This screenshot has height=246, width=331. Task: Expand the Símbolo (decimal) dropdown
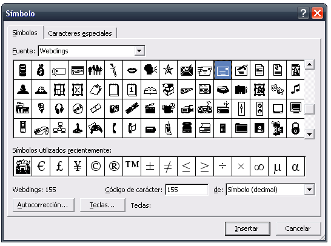(x=309, y=190)
